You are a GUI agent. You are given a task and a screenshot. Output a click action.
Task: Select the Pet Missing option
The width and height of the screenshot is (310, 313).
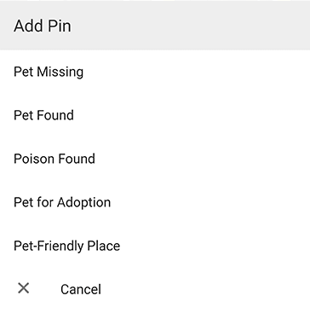155,72
